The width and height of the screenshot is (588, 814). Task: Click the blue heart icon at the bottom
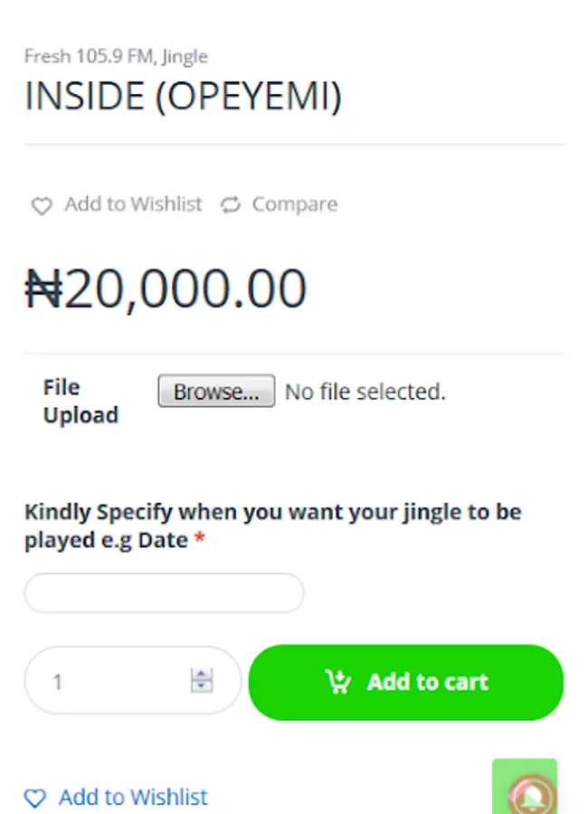(x=35, y=798)
